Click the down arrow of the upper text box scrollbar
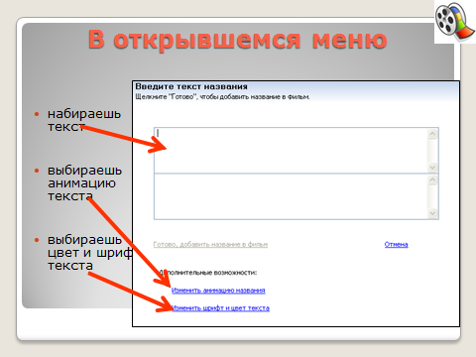Screen dimensions: 476x357 (432, 168)
